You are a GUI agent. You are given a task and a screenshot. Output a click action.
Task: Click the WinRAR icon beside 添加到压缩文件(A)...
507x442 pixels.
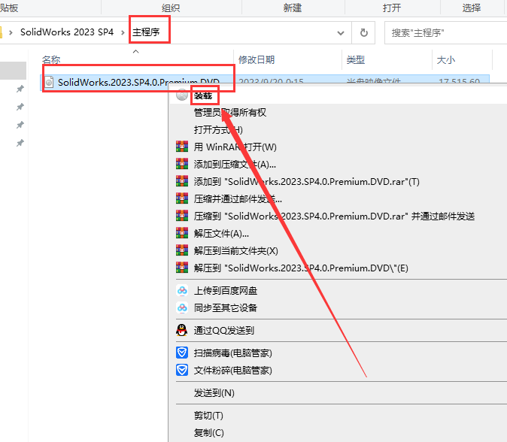point(182,164)
